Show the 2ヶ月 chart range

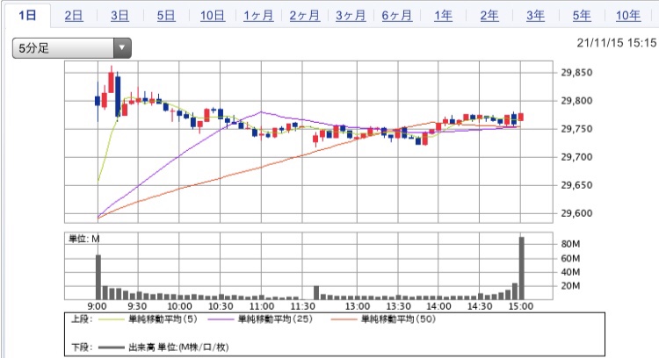coord(305,16)
